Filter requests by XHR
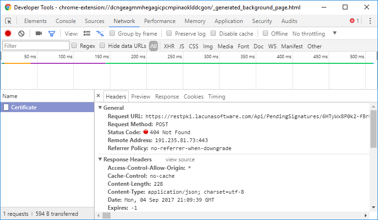The image size is (378, 220). tap(169, 46)
